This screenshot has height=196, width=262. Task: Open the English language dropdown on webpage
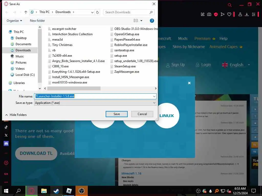click(236, 65)
